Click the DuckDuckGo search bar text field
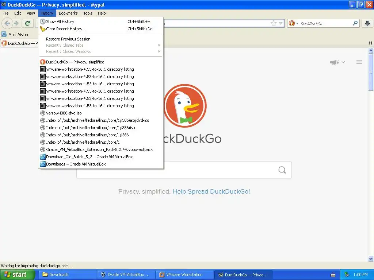The height and width of the screenshot is (280, 374). (325, 23)
